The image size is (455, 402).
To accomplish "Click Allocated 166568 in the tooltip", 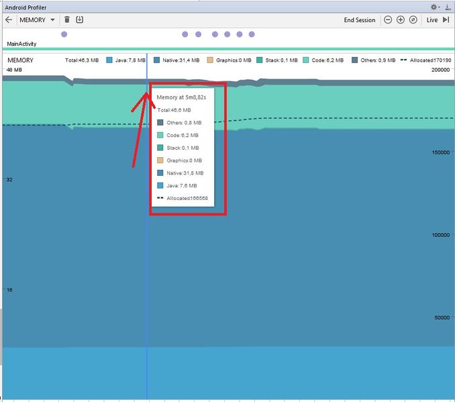I will (x=183, y=198).
